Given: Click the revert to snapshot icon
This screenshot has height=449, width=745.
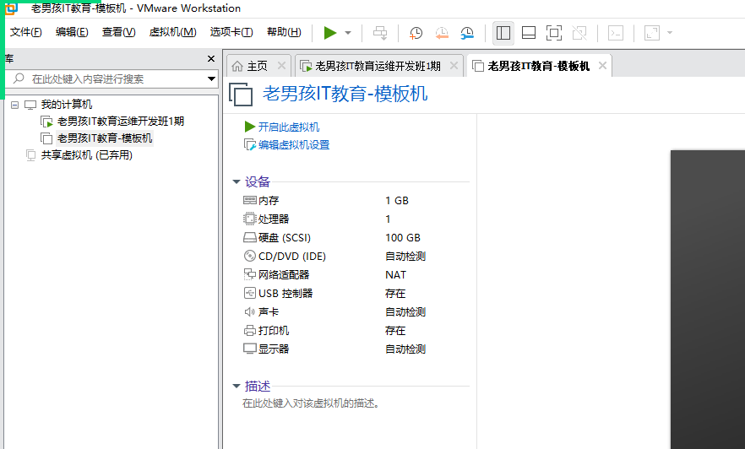Looking at the screenshot, I should [x=442, y=33].
